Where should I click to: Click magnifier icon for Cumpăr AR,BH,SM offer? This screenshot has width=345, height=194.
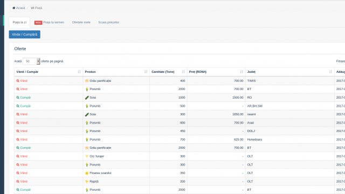pos(18,106)
